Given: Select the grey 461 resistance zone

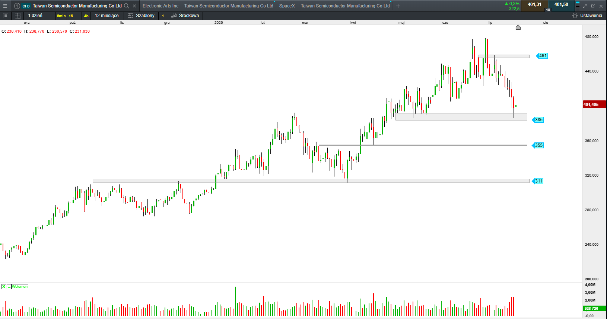Looking at the screenshot, I should click(x=504, y=57).
